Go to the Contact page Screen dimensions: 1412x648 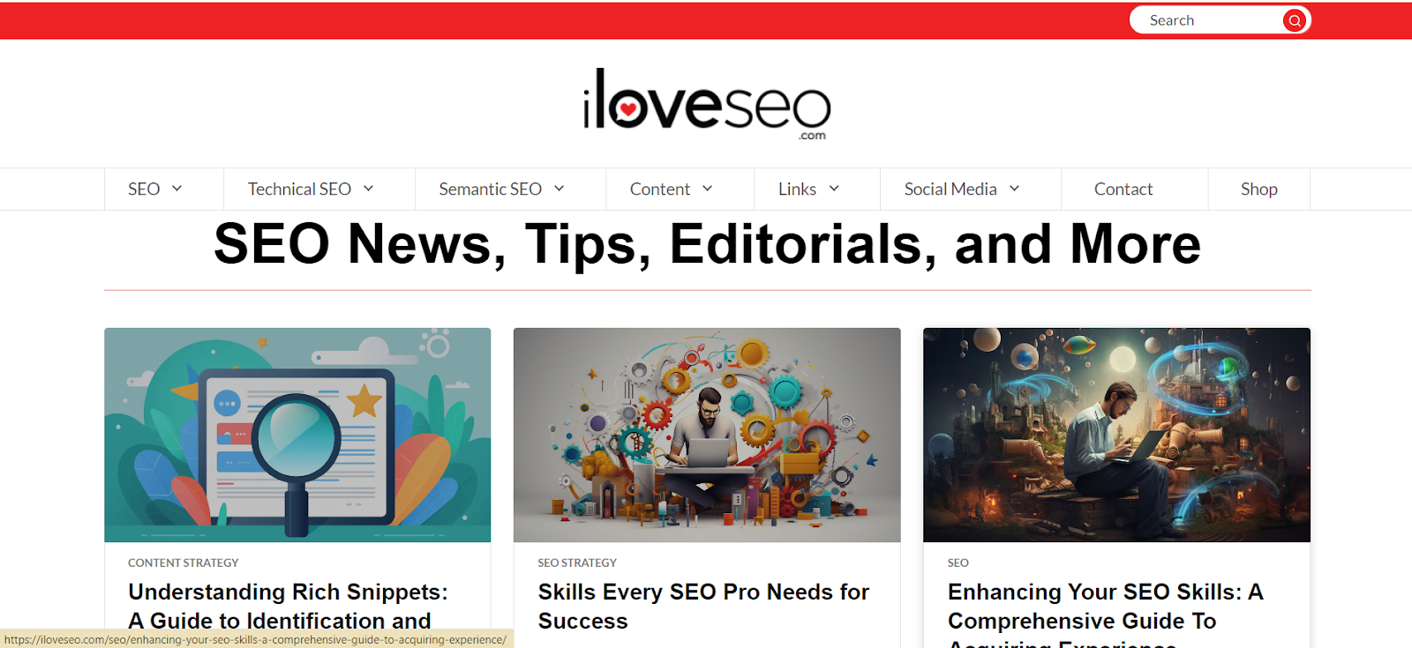click(x=1123, y=190)
